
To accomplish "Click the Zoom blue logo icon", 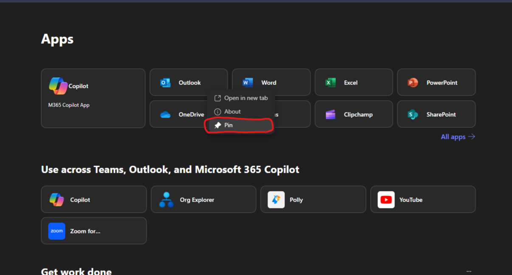I will tap(56, 231).
